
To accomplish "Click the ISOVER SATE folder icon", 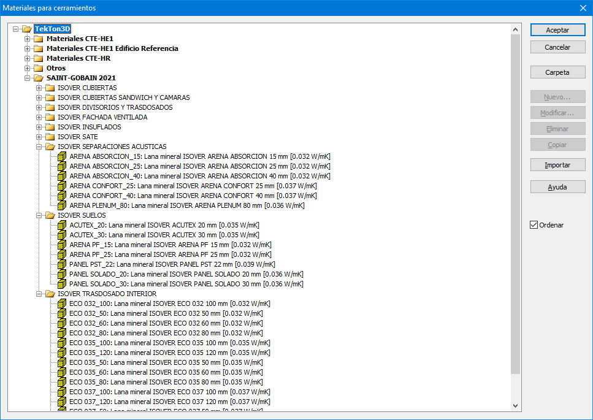I will (50, 137).
